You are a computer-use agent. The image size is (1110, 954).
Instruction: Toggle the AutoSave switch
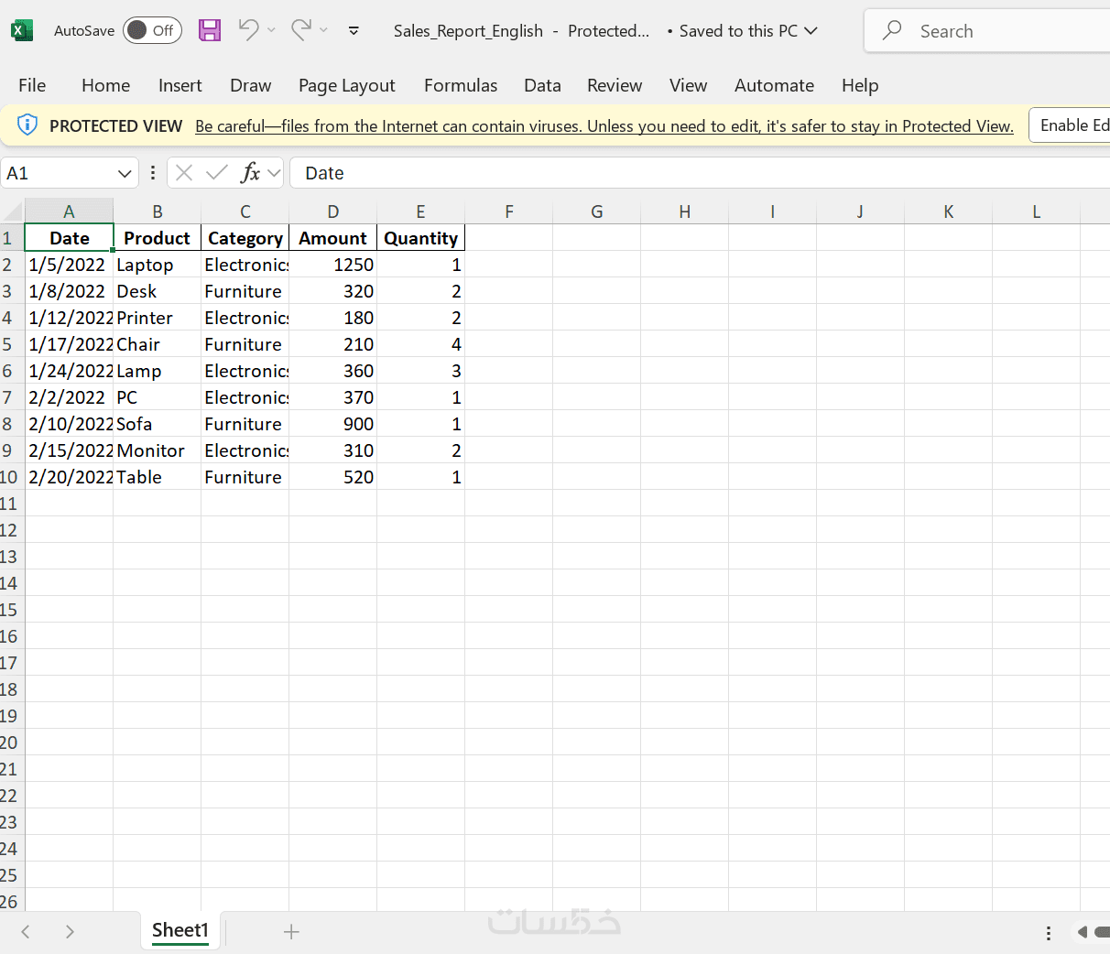click(x=152, y=30)
